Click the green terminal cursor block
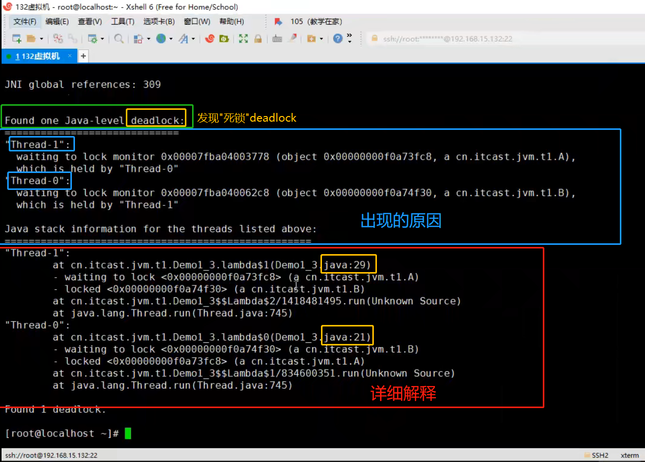Viewport: 645px width, 462px height. pyautogui.click(x=128, y=433)
